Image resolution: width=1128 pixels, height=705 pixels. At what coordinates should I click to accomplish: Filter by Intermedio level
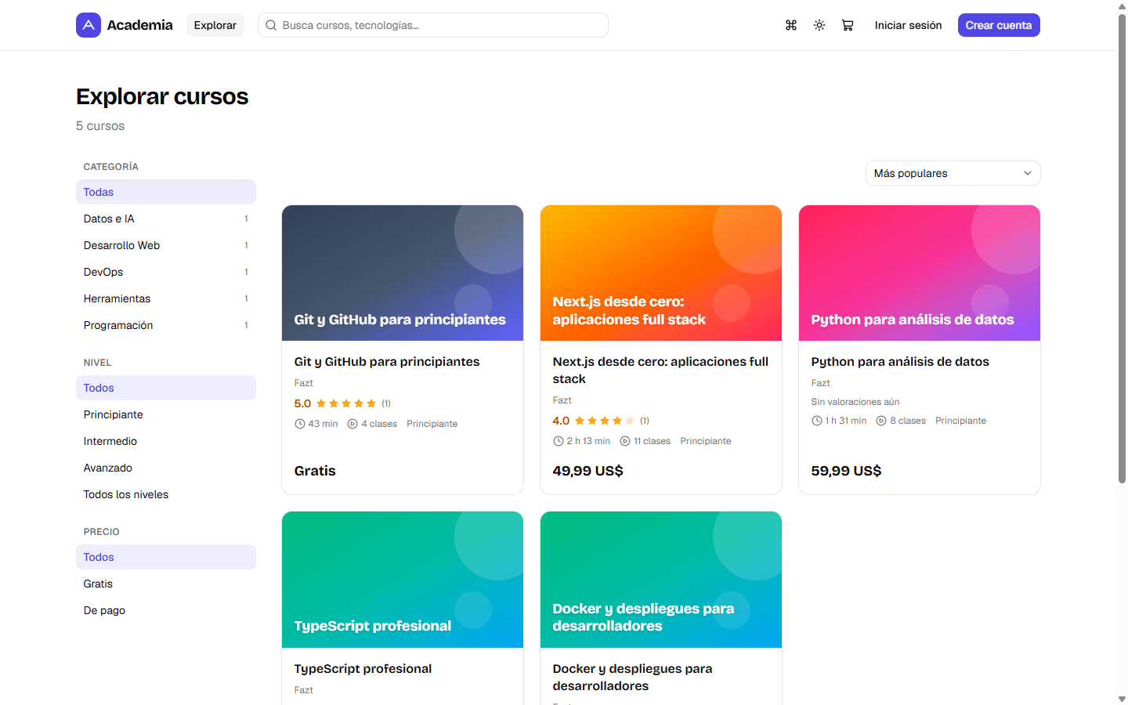click(166, 441)
